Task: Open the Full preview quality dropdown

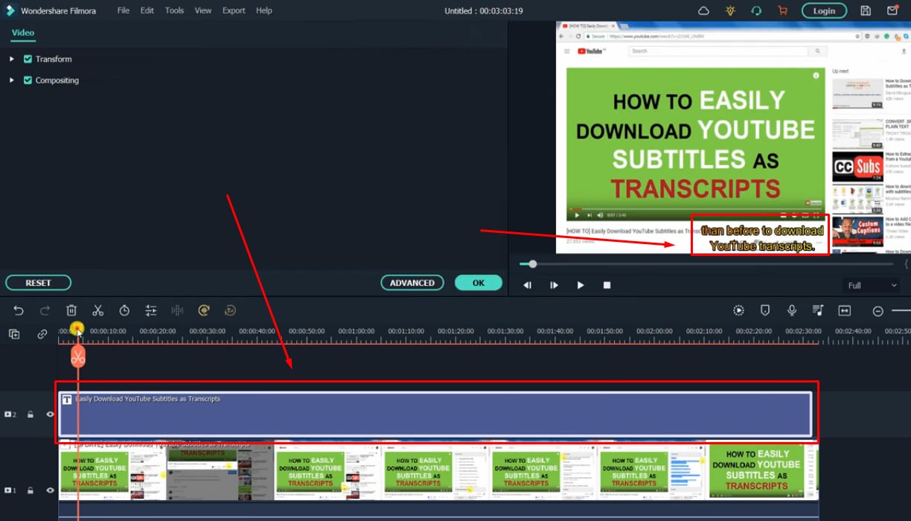Action: point(873,285)
